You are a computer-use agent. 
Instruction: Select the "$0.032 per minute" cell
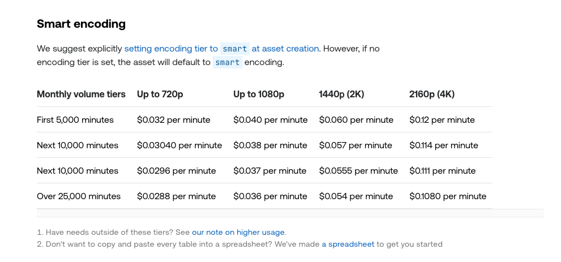pyautogui.click(x=174, y=120)
